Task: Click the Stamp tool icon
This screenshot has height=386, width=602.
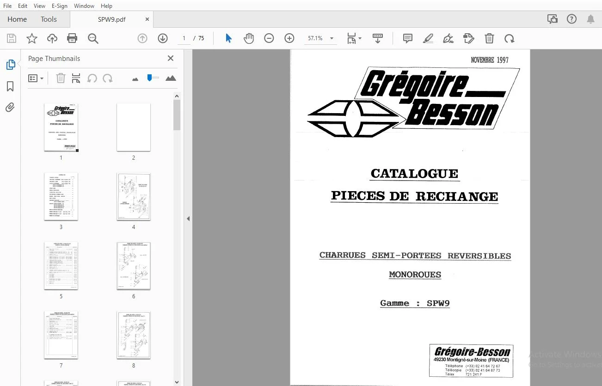Action: pyautogui.click(x=469, y=38)
